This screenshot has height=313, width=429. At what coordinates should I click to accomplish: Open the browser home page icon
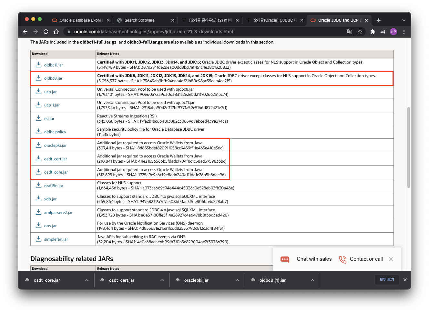point(56,32)
